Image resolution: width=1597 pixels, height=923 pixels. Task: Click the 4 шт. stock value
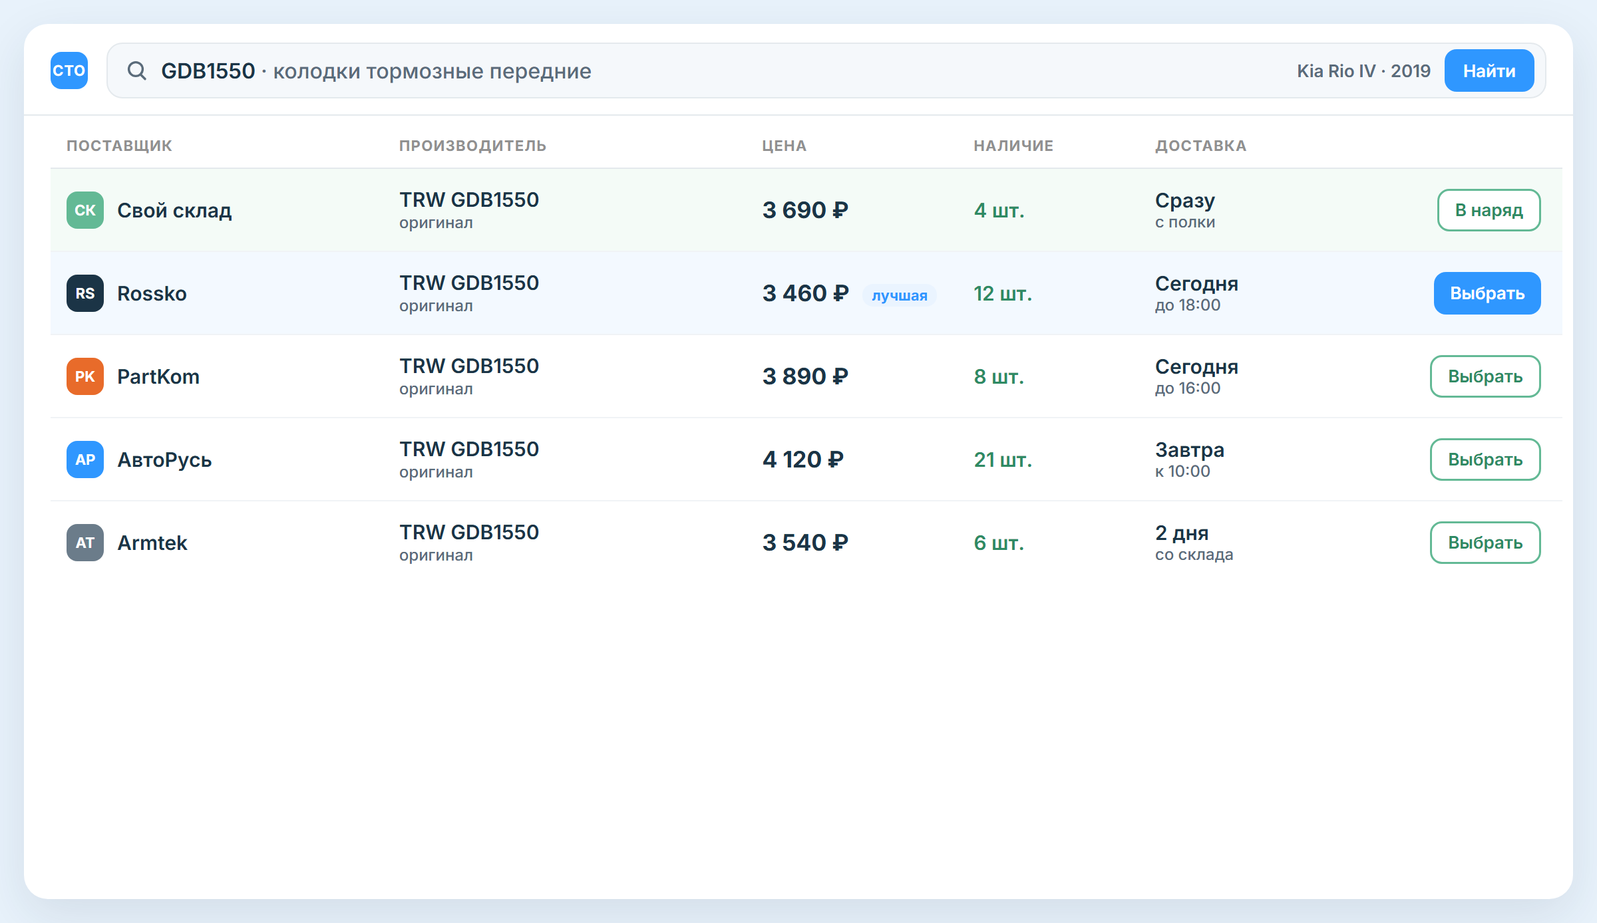(x=999, y=210)
